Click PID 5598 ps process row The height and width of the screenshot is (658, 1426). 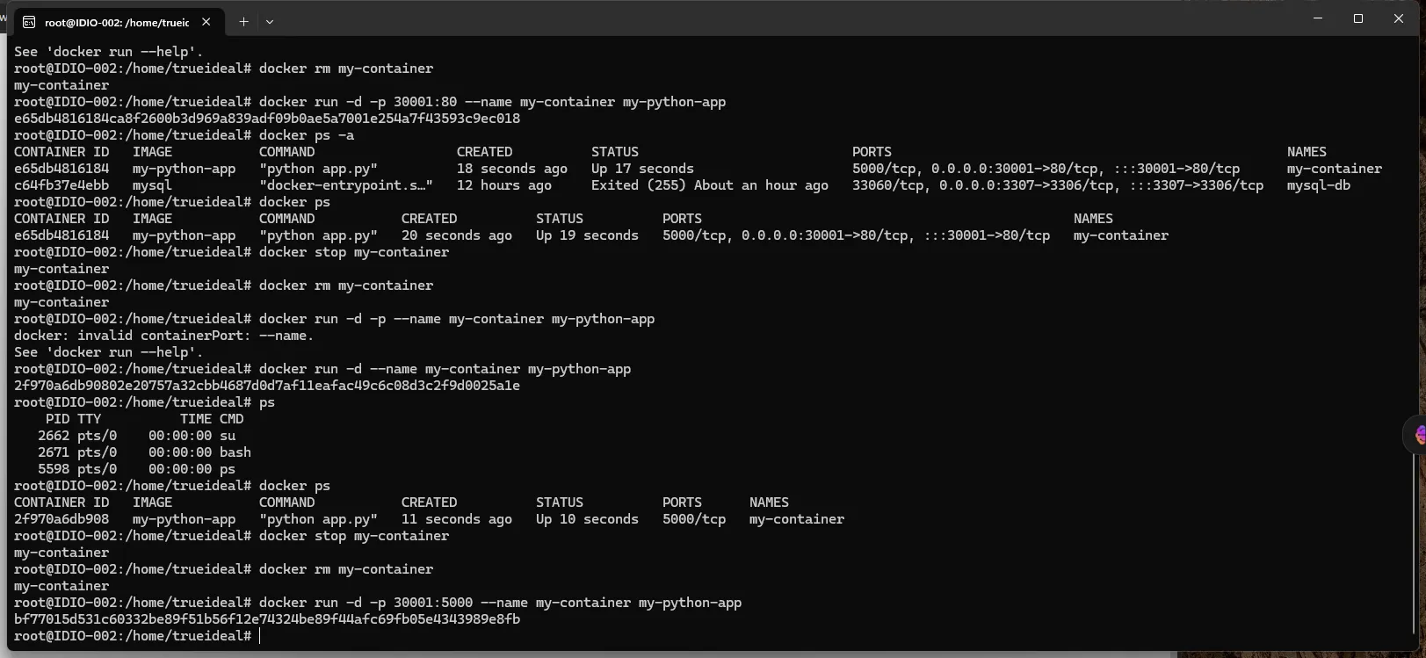coord(136,469)
